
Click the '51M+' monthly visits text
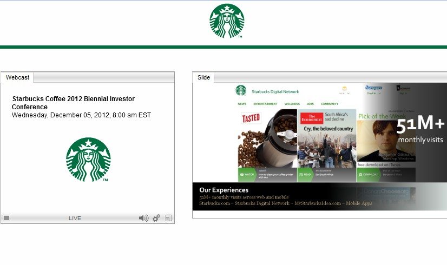coord(420,124)
